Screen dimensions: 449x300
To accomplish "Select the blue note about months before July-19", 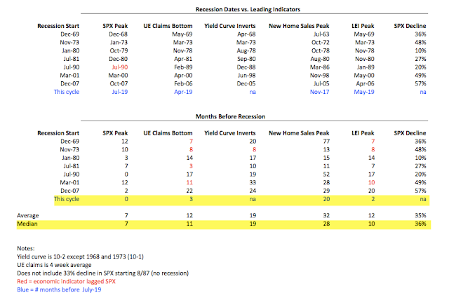I will [x=59, y=289].
